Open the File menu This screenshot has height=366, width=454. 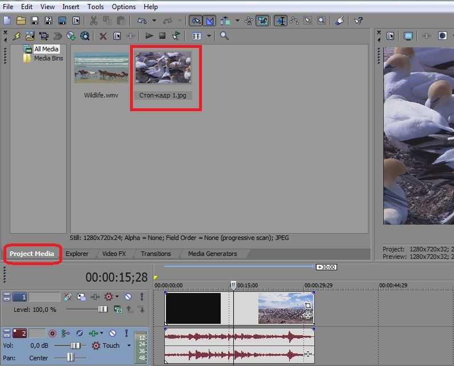pos(8,7)
